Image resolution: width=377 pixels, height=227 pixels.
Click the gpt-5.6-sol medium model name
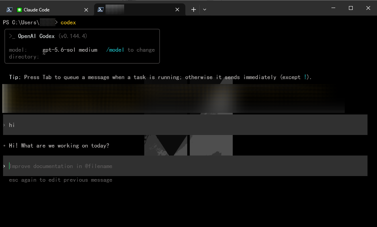pos(70,50)
